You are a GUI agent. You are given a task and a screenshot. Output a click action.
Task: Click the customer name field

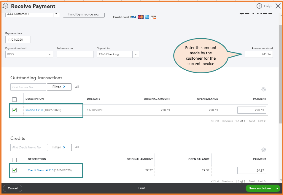(29, 15)
